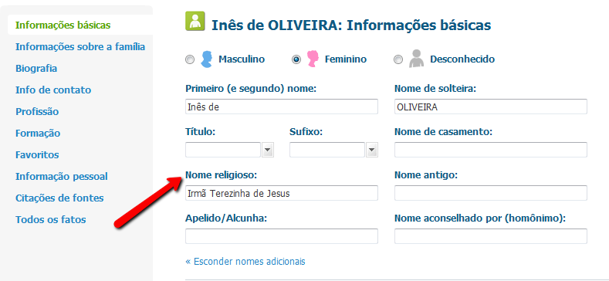609x281 pixels.
Task: Select the Desconhecido radio button
Action: (x=398, y=60)
